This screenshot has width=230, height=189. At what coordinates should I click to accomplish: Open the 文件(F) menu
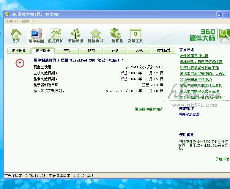12,21
